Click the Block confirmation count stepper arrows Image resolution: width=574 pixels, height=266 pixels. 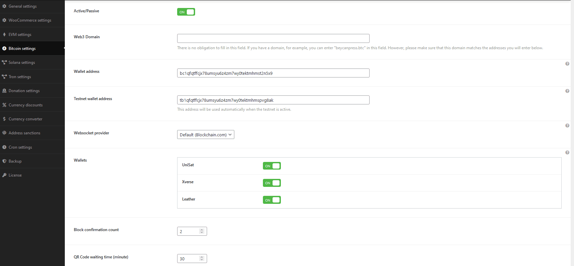[202, 231]
